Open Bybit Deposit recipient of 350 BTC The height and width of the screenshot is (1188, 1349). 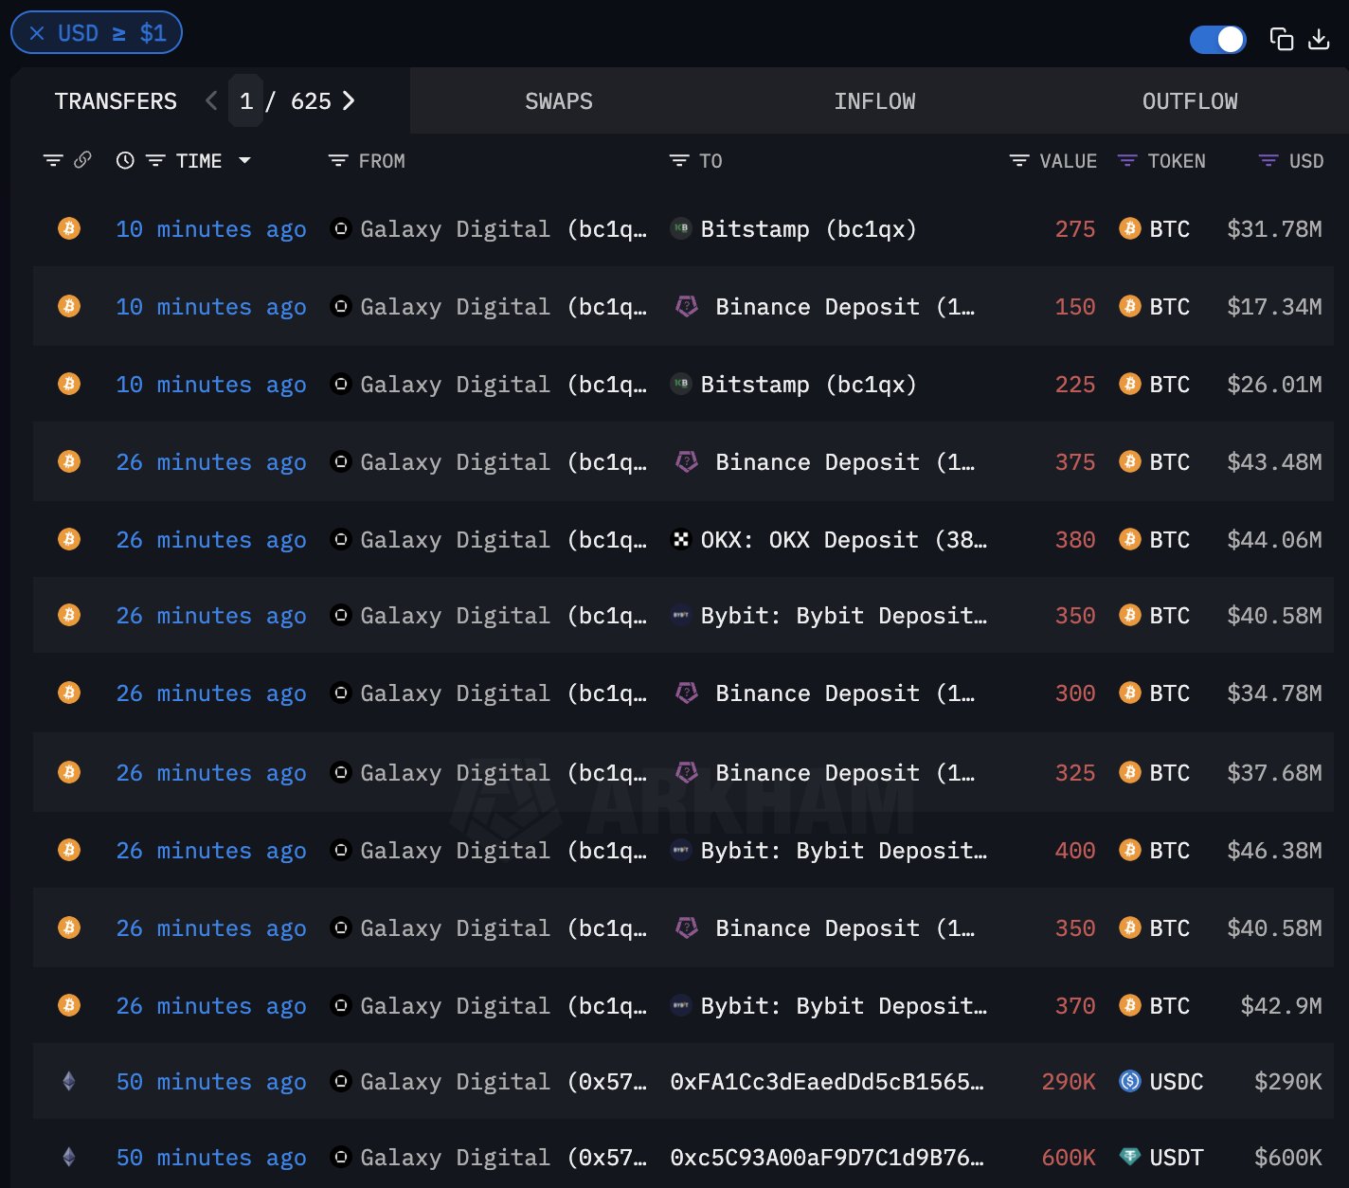coord(843,616)
